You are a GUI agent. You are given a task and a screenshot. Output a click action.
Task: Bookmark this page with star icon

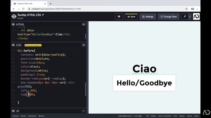point(186,9)
